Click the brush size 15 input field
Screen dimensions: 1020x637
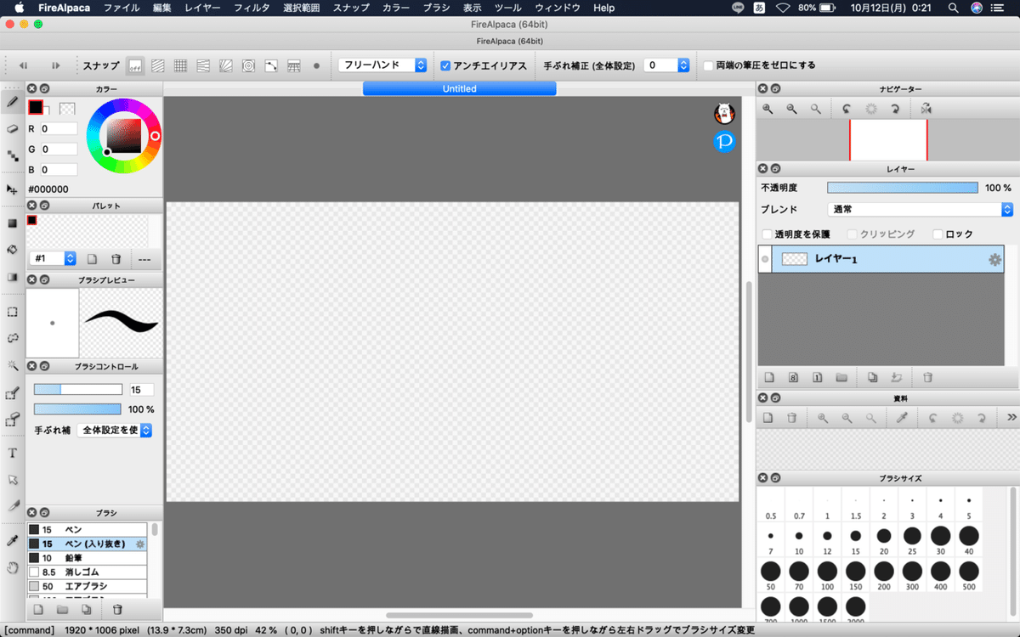[x=141, y=389]
